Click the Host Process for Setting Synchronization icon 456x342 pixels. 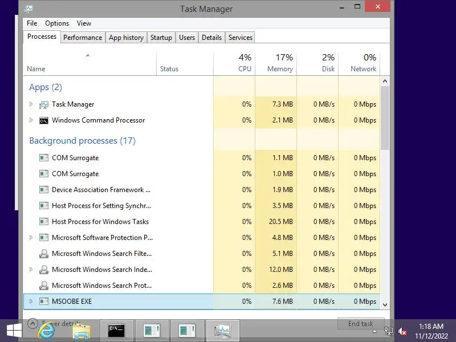pos(44,206)
